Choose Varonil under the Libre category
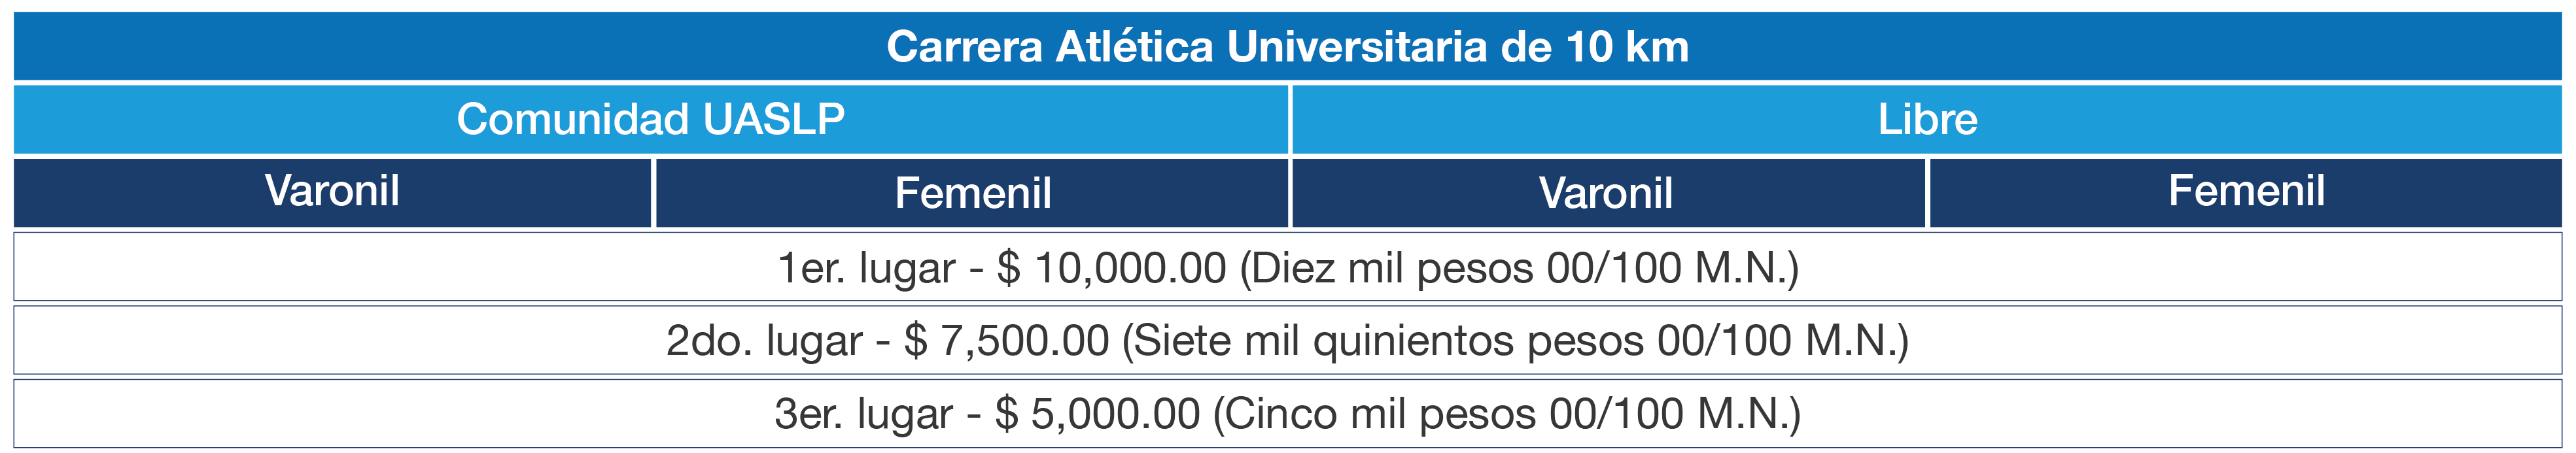The height and width of the screenshot is (453, 2576). (x=1607, y=192)
